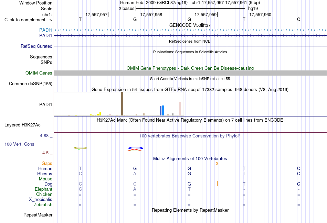
Task: Open RefSeq Curated track label
Action: click(x=36, y=46)
